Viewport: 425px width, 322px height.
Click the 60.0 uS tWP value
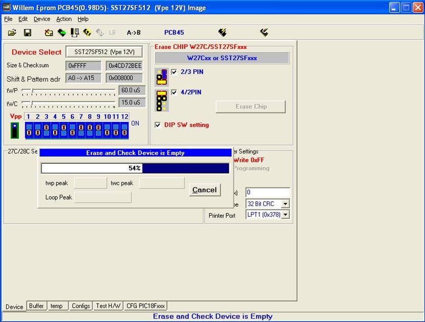[132, 90]
